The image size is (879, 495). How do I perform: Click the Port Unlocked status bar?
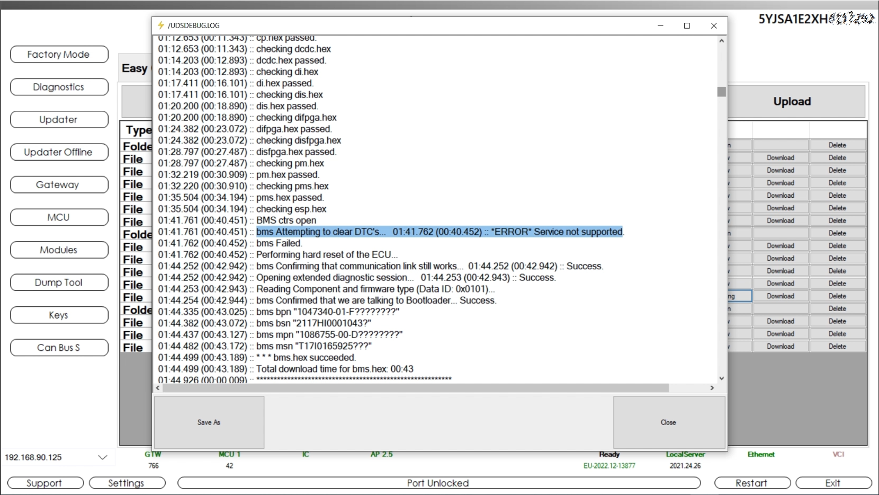click(438, 483)
